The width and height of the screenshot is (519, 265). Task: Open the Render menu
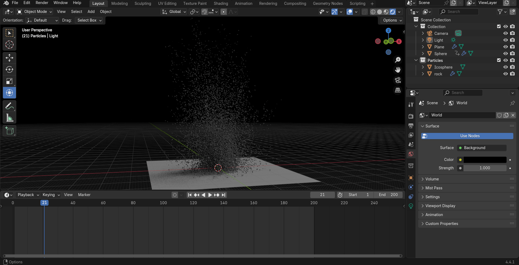click(42, 3)
